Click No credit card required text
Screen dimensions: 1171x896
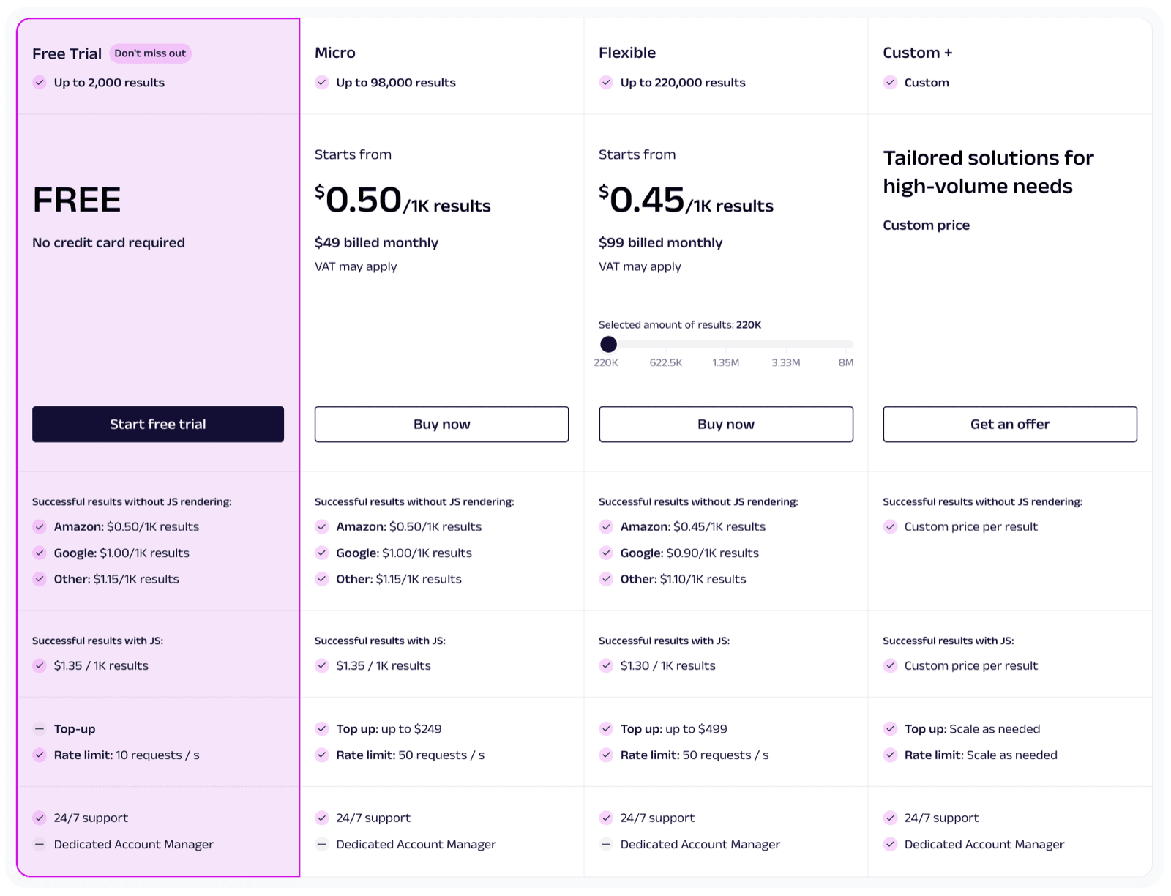pyautogui.click(x=108, y=242)
